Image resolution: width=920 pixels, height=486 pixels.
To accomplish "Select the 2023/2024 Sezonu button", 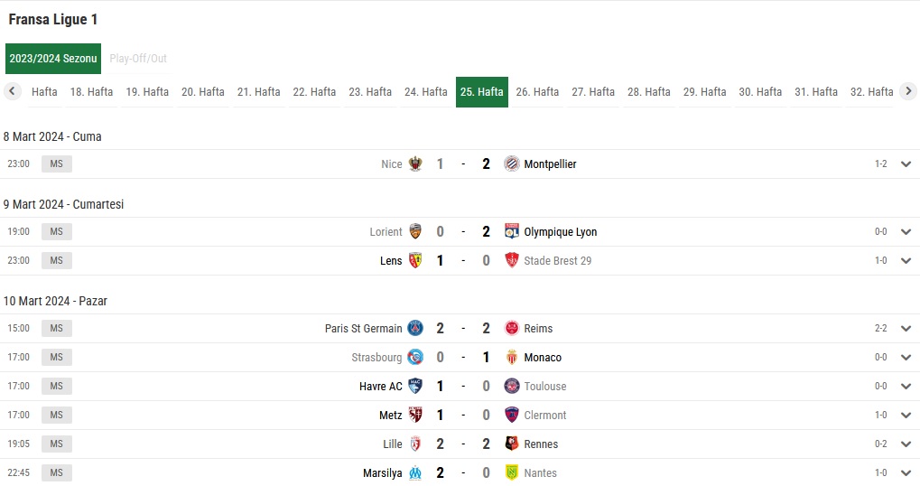I will [53, 59].
